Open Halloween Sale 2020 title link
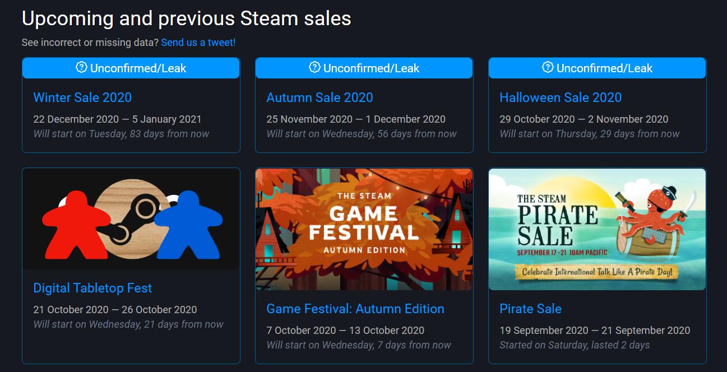Image resolution: width=727 pixels, height=372 pixels. tap(561, 97)
